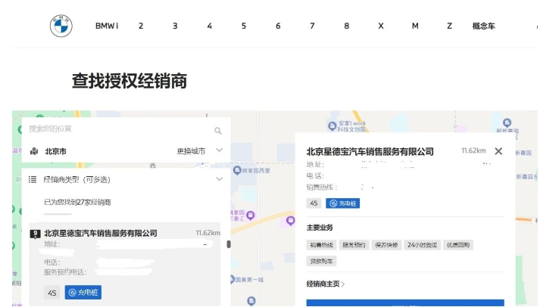
Task: Click the 安家 I work 科技文创园 marker
Action: coord(332,126)
